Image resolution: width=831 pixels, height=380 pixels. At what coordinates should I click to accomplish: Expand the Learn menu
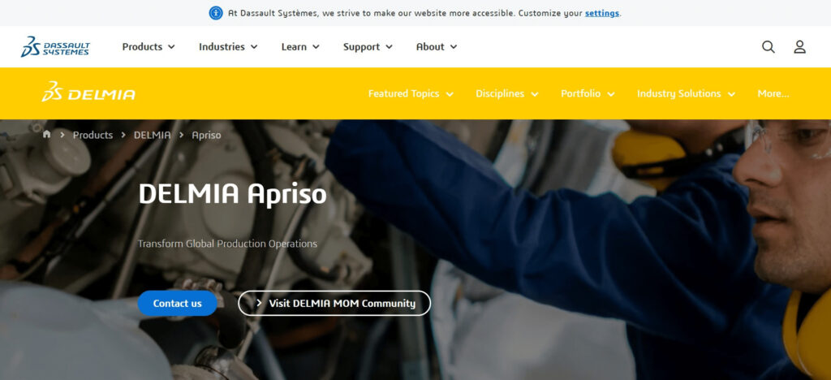pyautogui.click(x=300, y=46)
